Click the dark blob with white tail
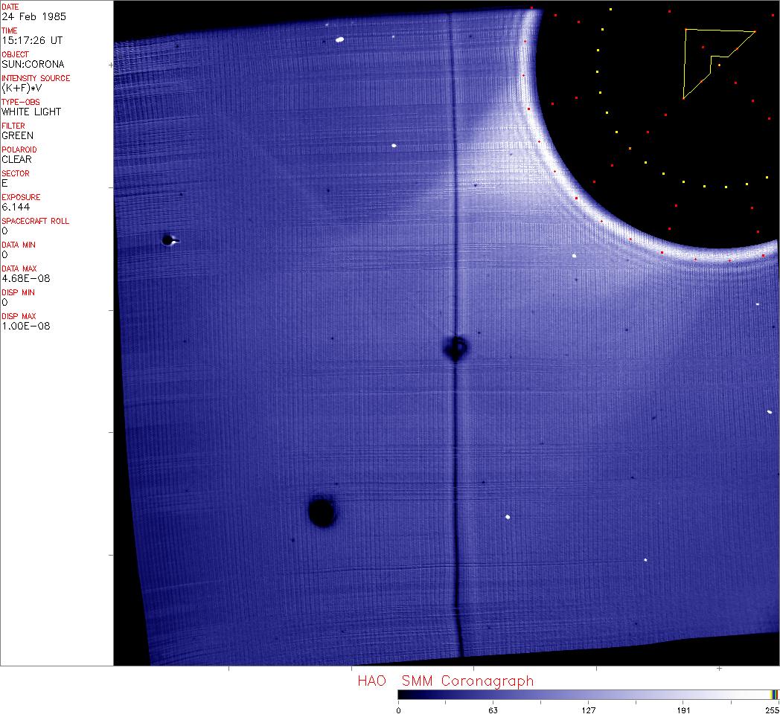 tap(167, 239)
